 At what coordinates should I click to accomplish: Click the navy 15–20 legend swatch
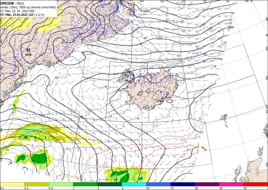click(x=183, y=184)
